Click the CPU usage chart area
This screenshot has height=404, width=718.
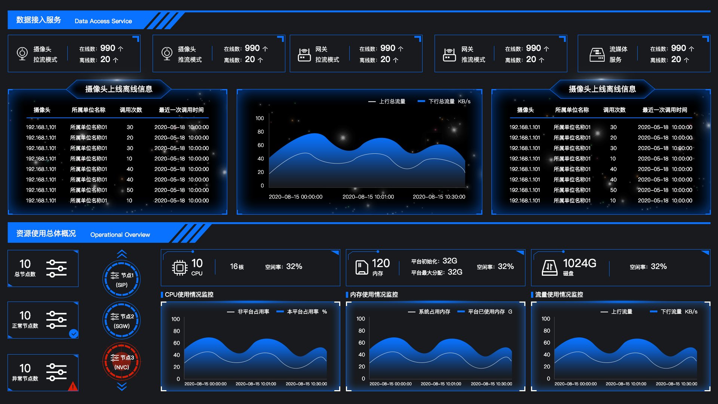(255, 359)
